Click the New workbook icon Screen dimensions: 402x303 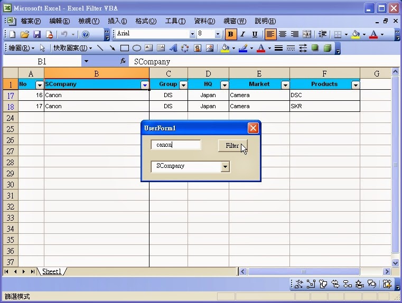pos(12,34)
